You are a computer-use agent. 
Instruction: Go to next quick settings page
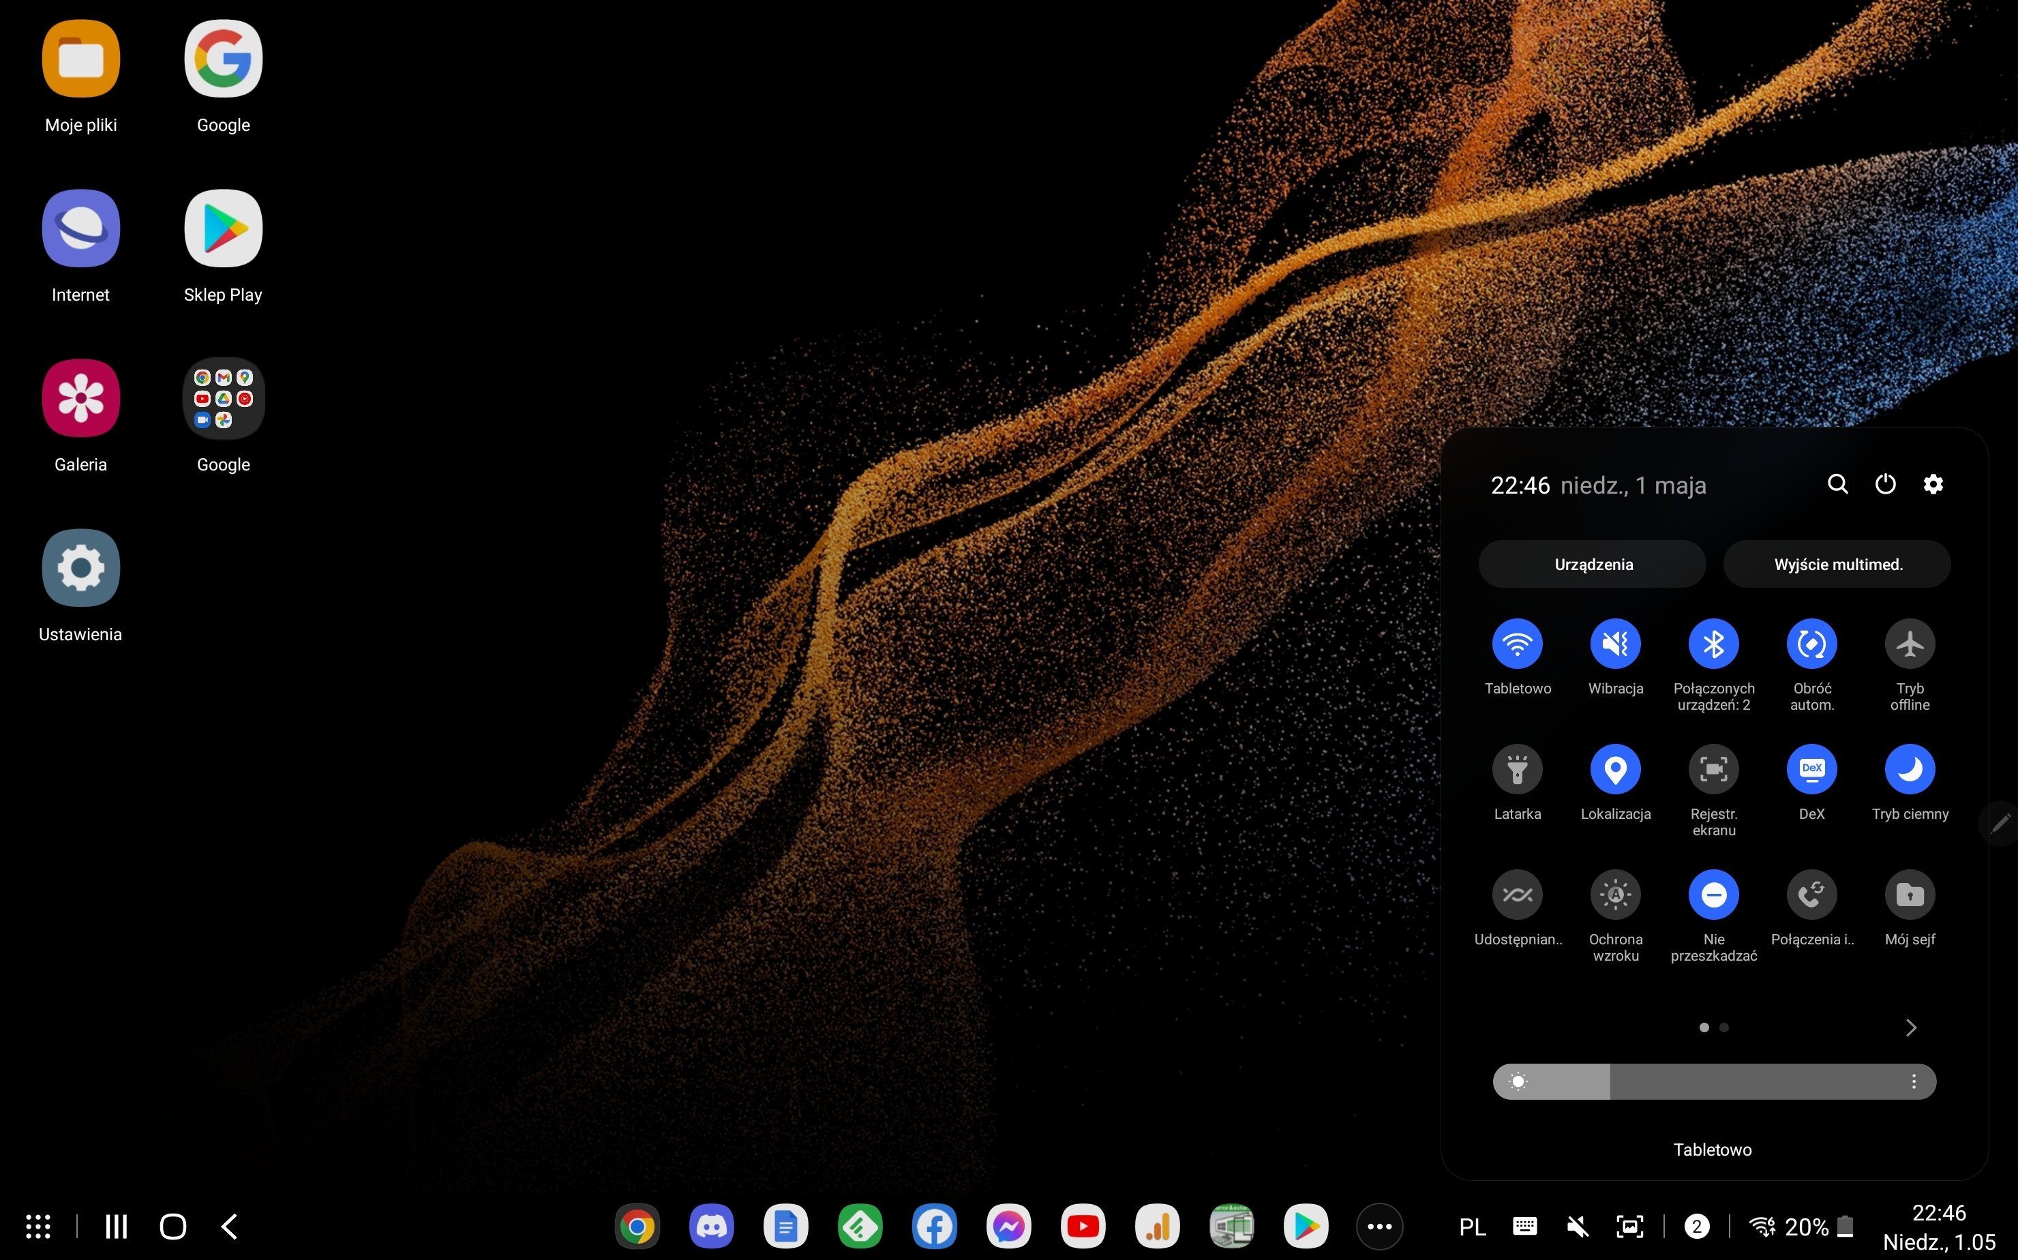[1910, 1027]
